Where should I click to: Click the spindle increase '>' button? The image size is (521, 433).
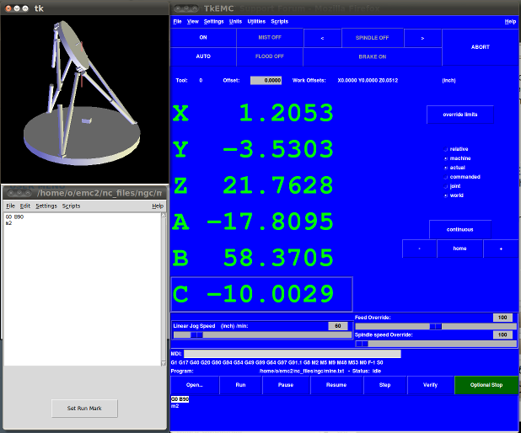tap(422, 38)
